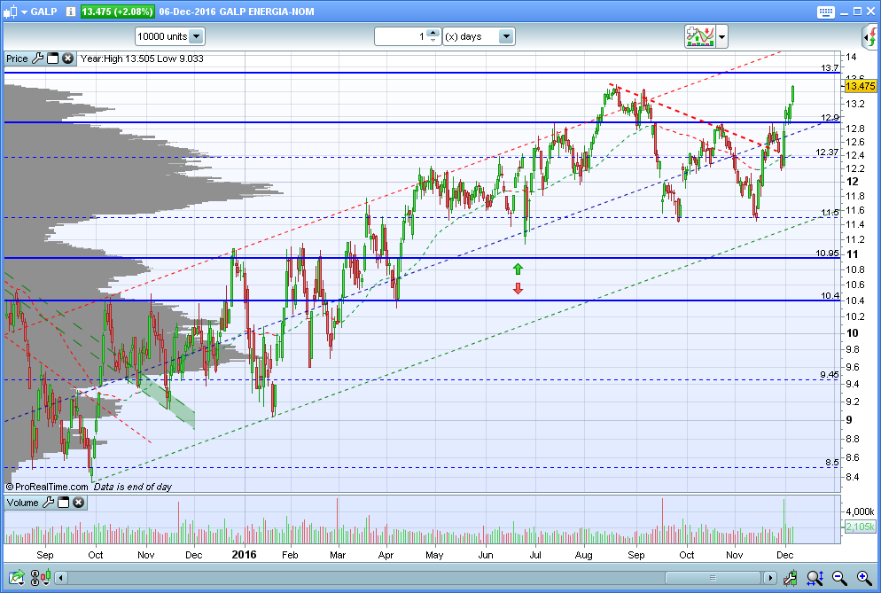Screen dimensions: 881x593
Task: Click the 10.95 horizontal line label
Action: point(827,254)
